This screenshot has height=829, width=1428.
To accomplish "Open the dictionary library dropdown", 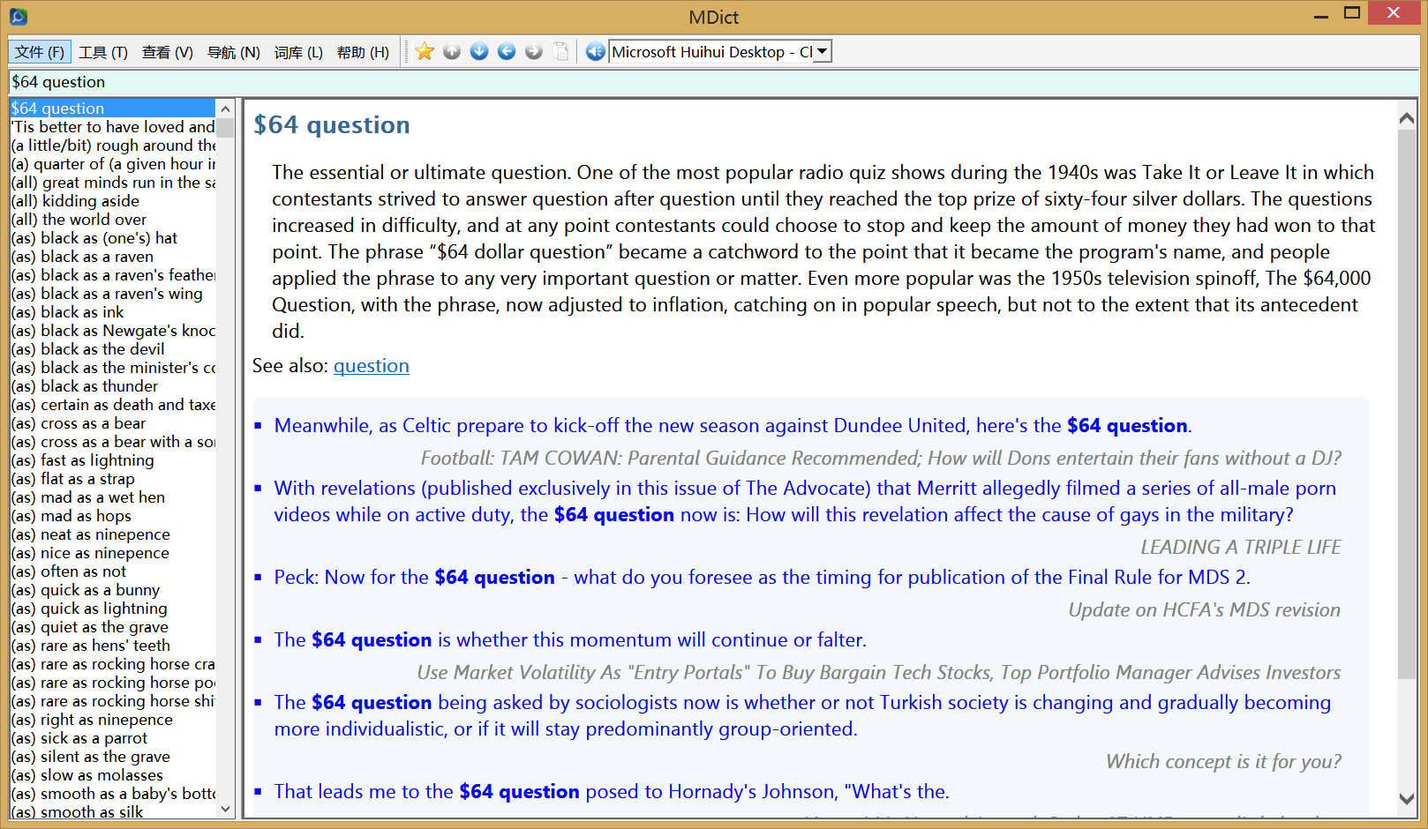I will pyautogui.click(x=823, y=51).
